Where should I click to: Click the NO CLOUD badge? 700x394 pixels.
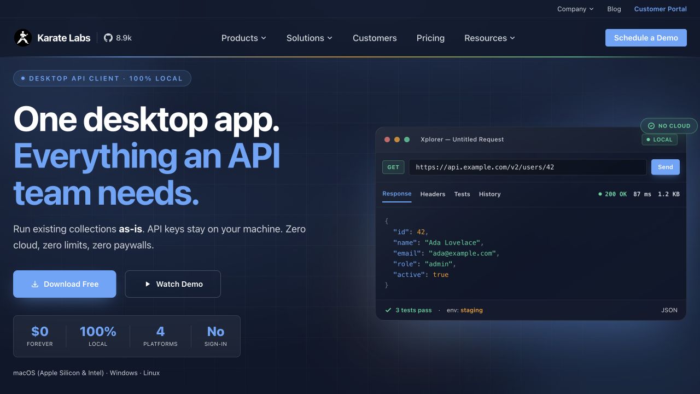(x=669, y=126)
